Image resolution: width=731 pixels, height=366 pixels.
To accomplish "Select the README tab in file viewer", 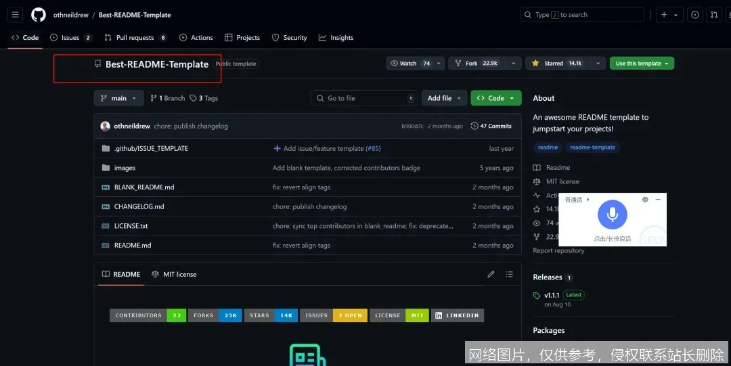I will point(121,274).
